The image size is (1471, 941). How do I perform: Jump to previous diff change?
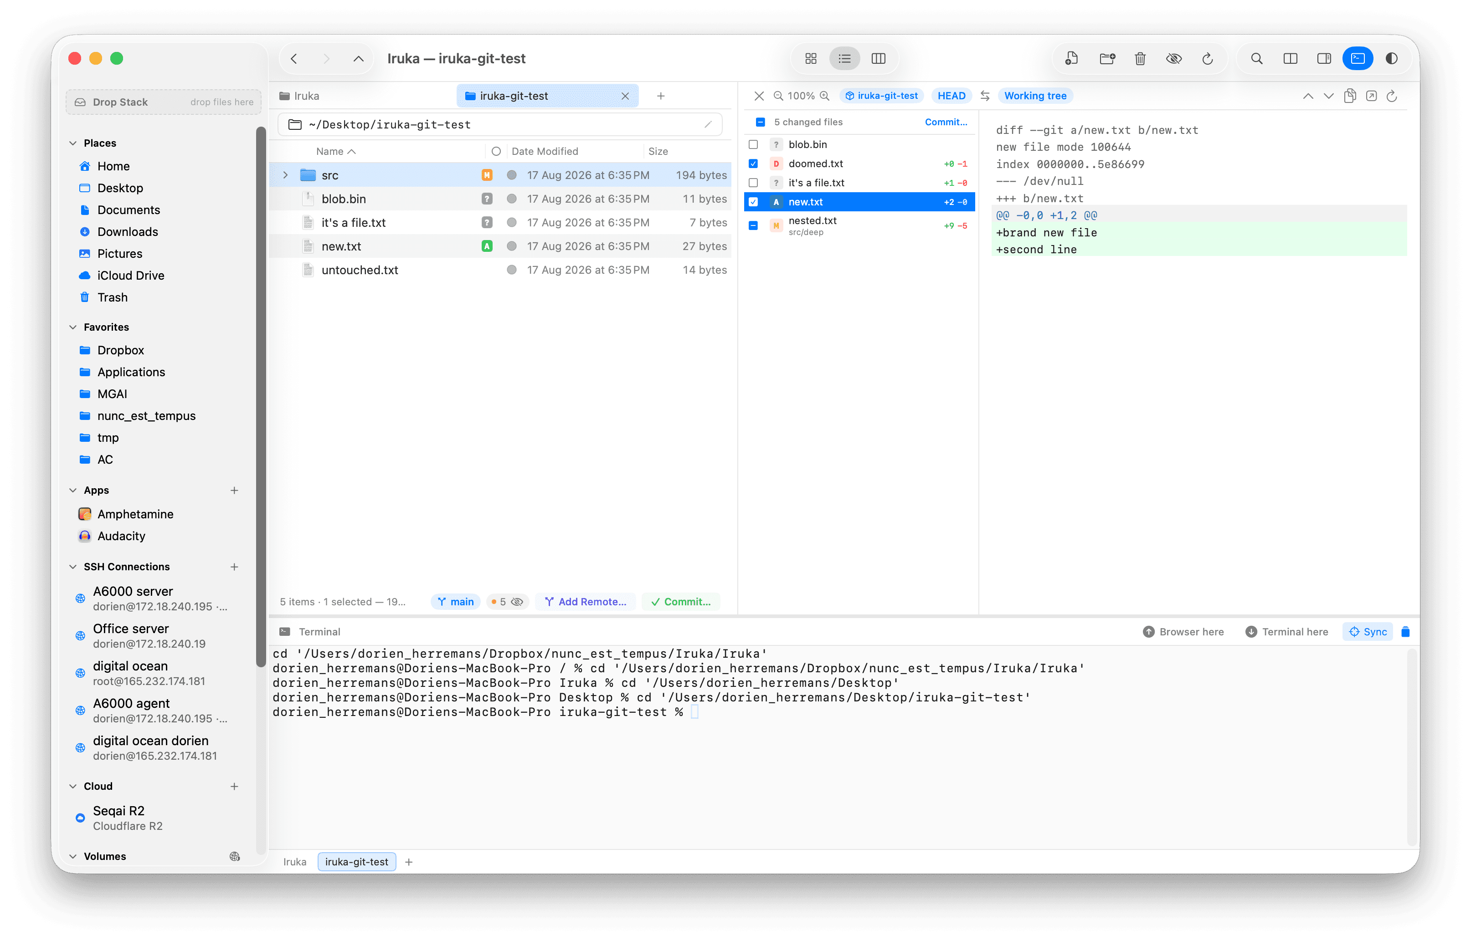(1308, 96)
